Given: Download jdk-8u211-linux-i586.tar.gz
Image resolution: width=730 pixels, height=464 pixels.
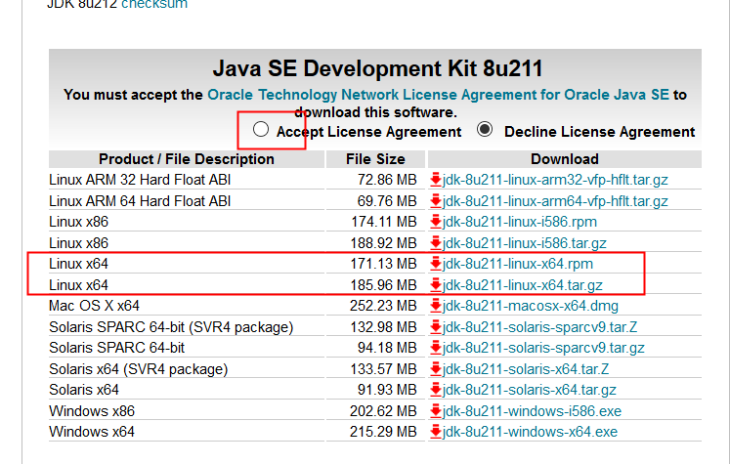Looking at the screenshot, I should 524,243.
